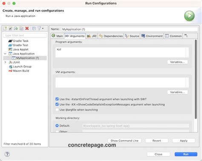Select the Java Application node

[x=22, y=54]
